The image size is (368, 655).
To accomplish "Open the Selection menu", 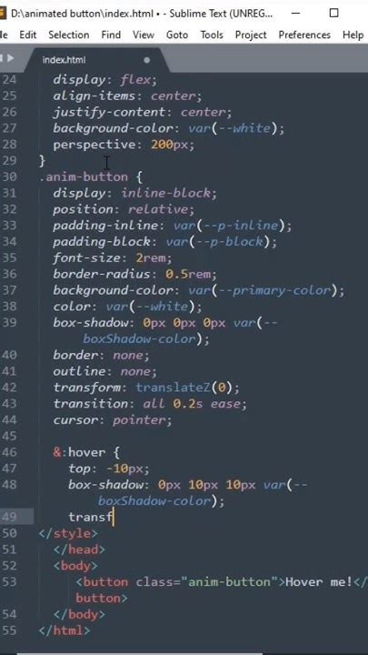I will point(69,35).
